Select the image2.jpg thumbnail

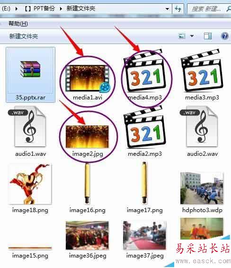point(87,136)
